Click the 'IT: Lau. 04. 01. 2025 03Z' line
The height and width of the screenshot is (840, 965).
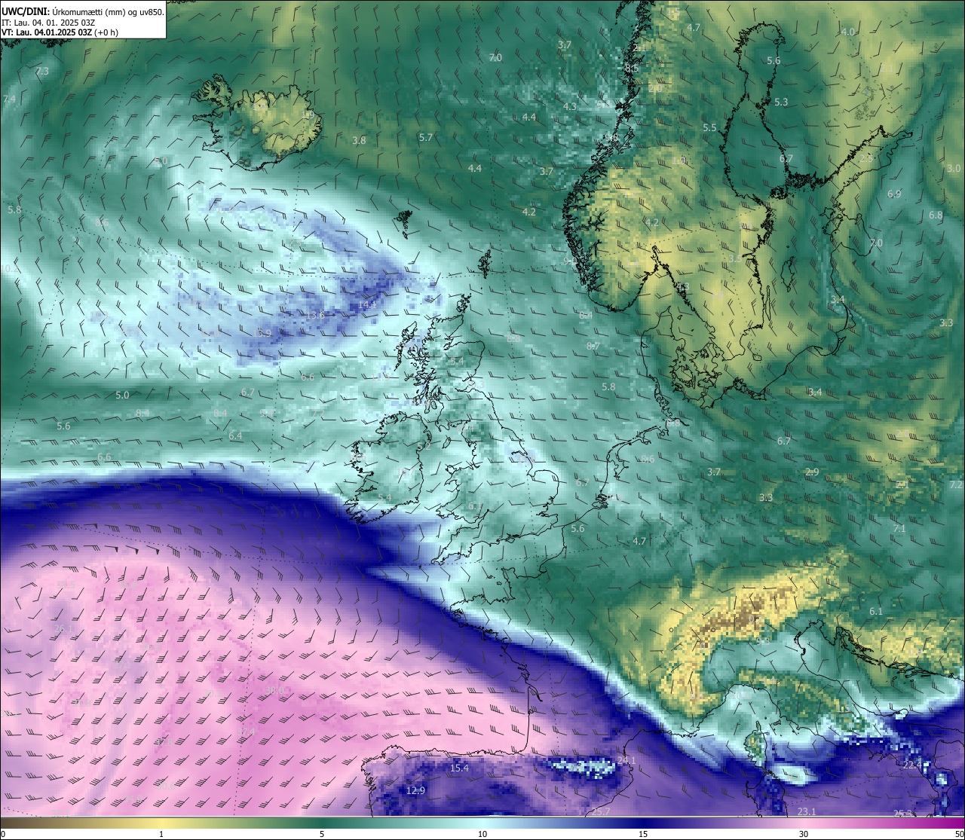click(47, 23)
